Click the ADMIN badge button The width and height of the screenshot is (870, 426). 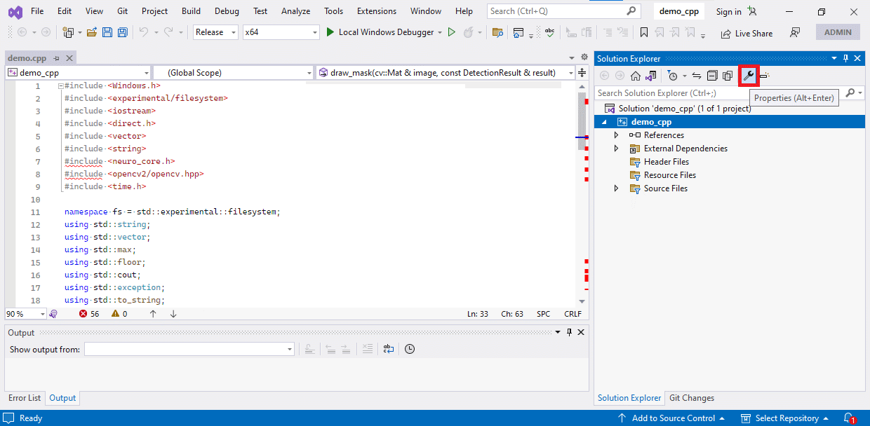tap(838, 32)
